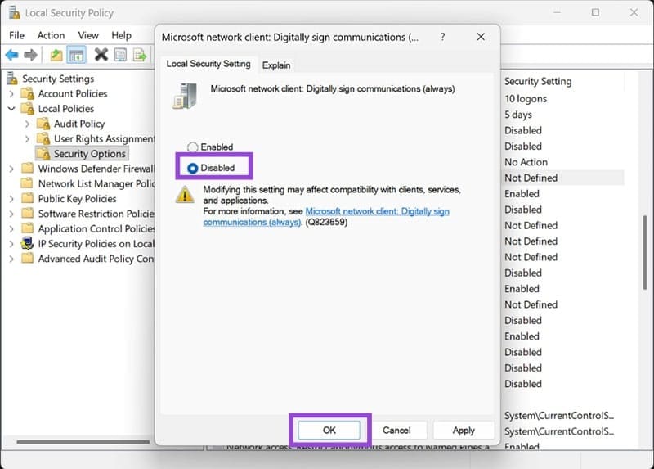Open the View menu
Image resolution: width=654 pixels, height=469 pixels.
pos(88,35)
